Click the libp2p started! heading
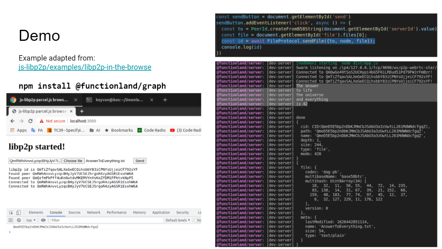This screenshot has width=442, height=249. [37, 147]
